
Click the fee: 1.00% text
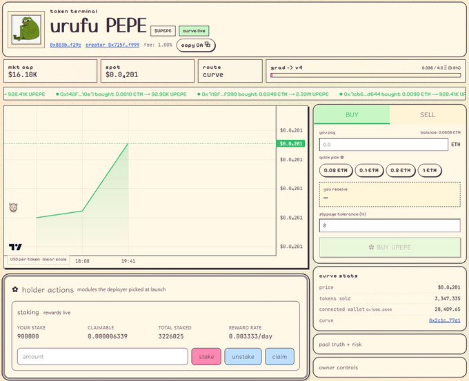click(x=158, y=45)
